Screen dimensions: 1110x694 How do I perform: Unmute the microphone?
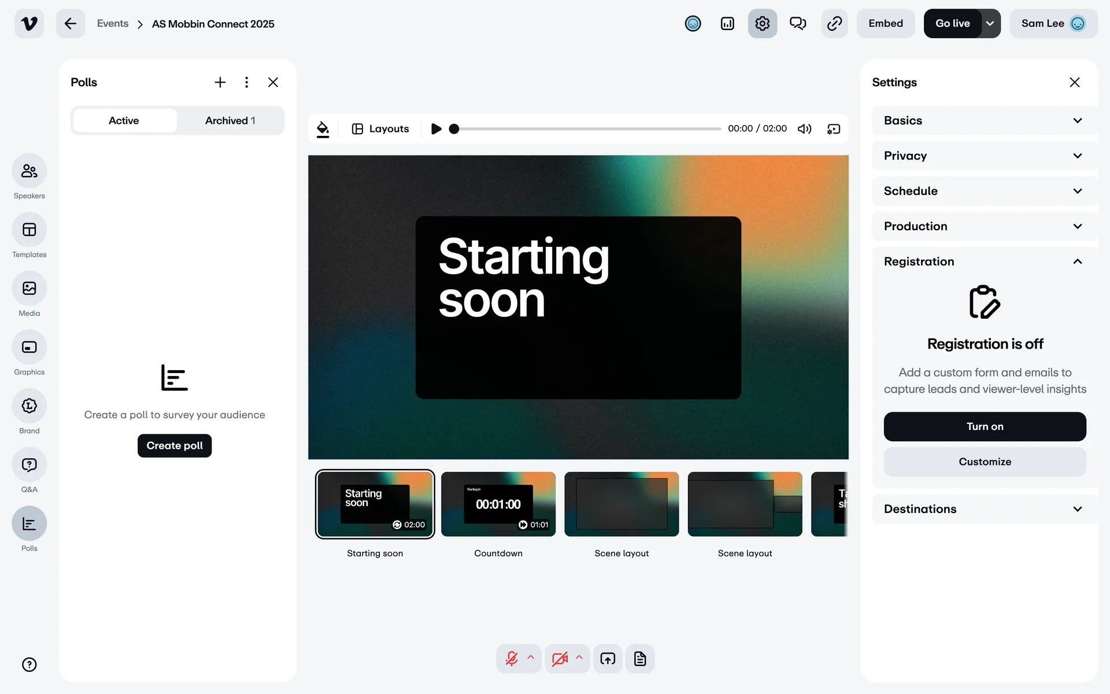(512, 659)
